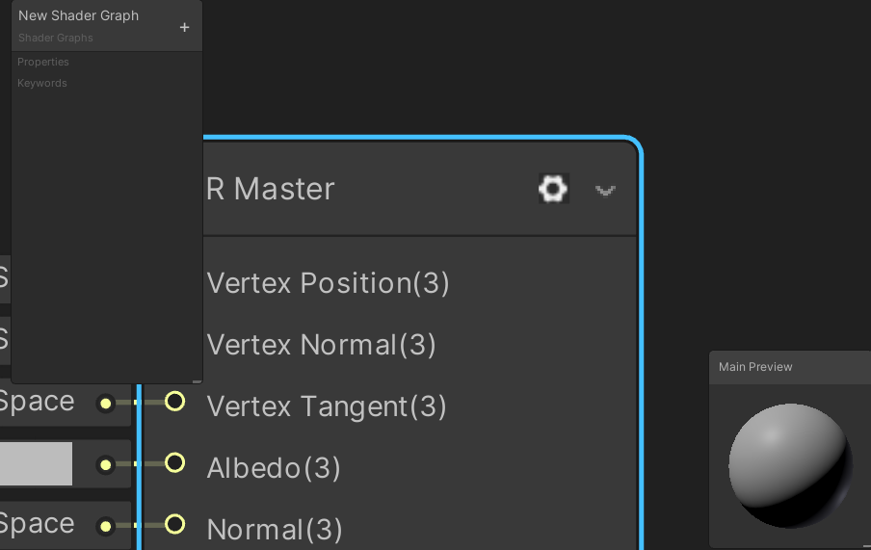Viewport: 871px width, 550px height.
Task: Click the Vertex Tangent input port circle
Action: [174, 402]
